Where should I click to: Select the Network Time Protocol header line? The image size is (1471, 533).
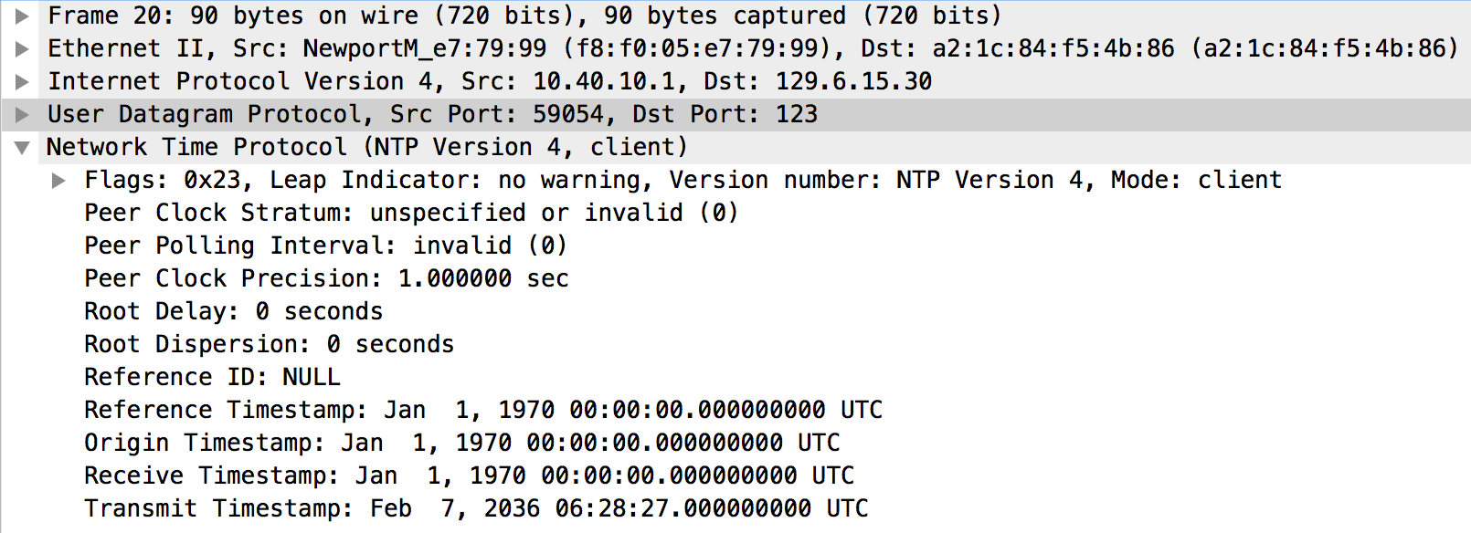tap(367, 147)
